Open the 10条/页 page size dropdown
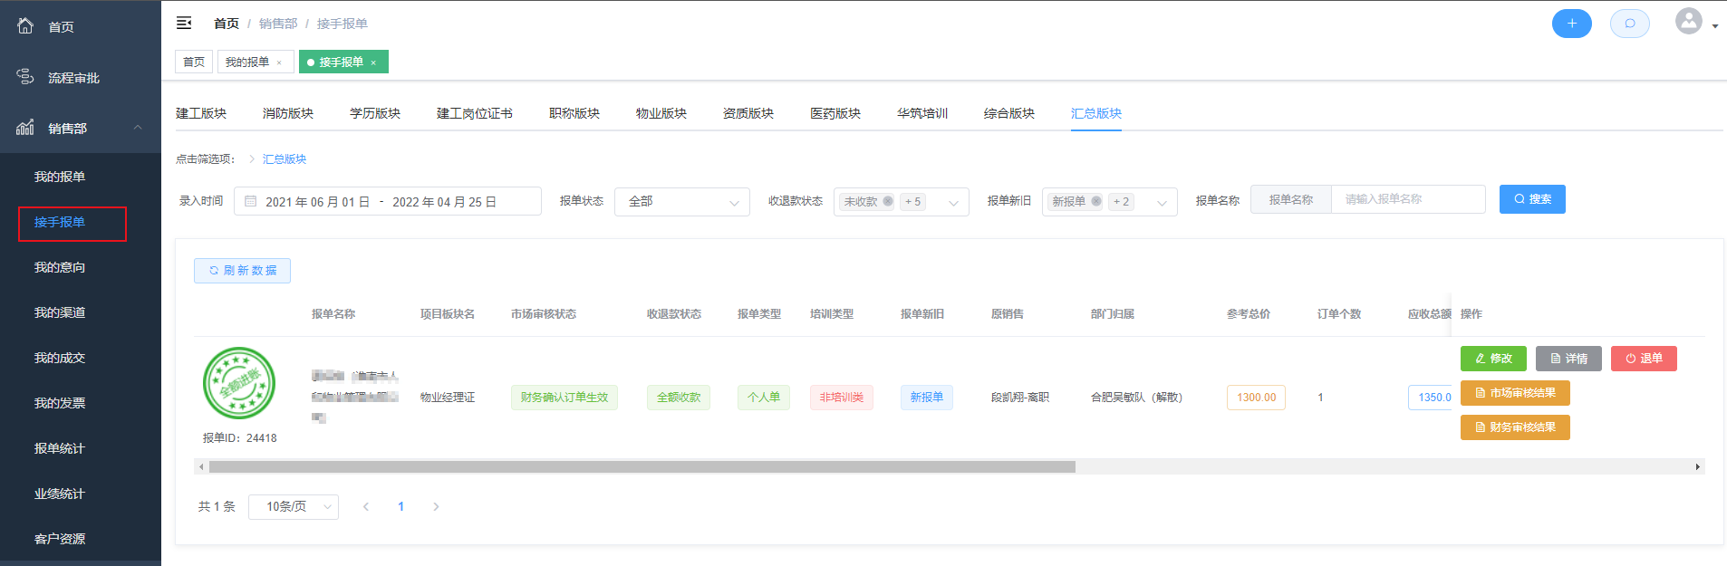Image resolution: width=1727 pixels, height=566 pixels. [x=293, y=507]
